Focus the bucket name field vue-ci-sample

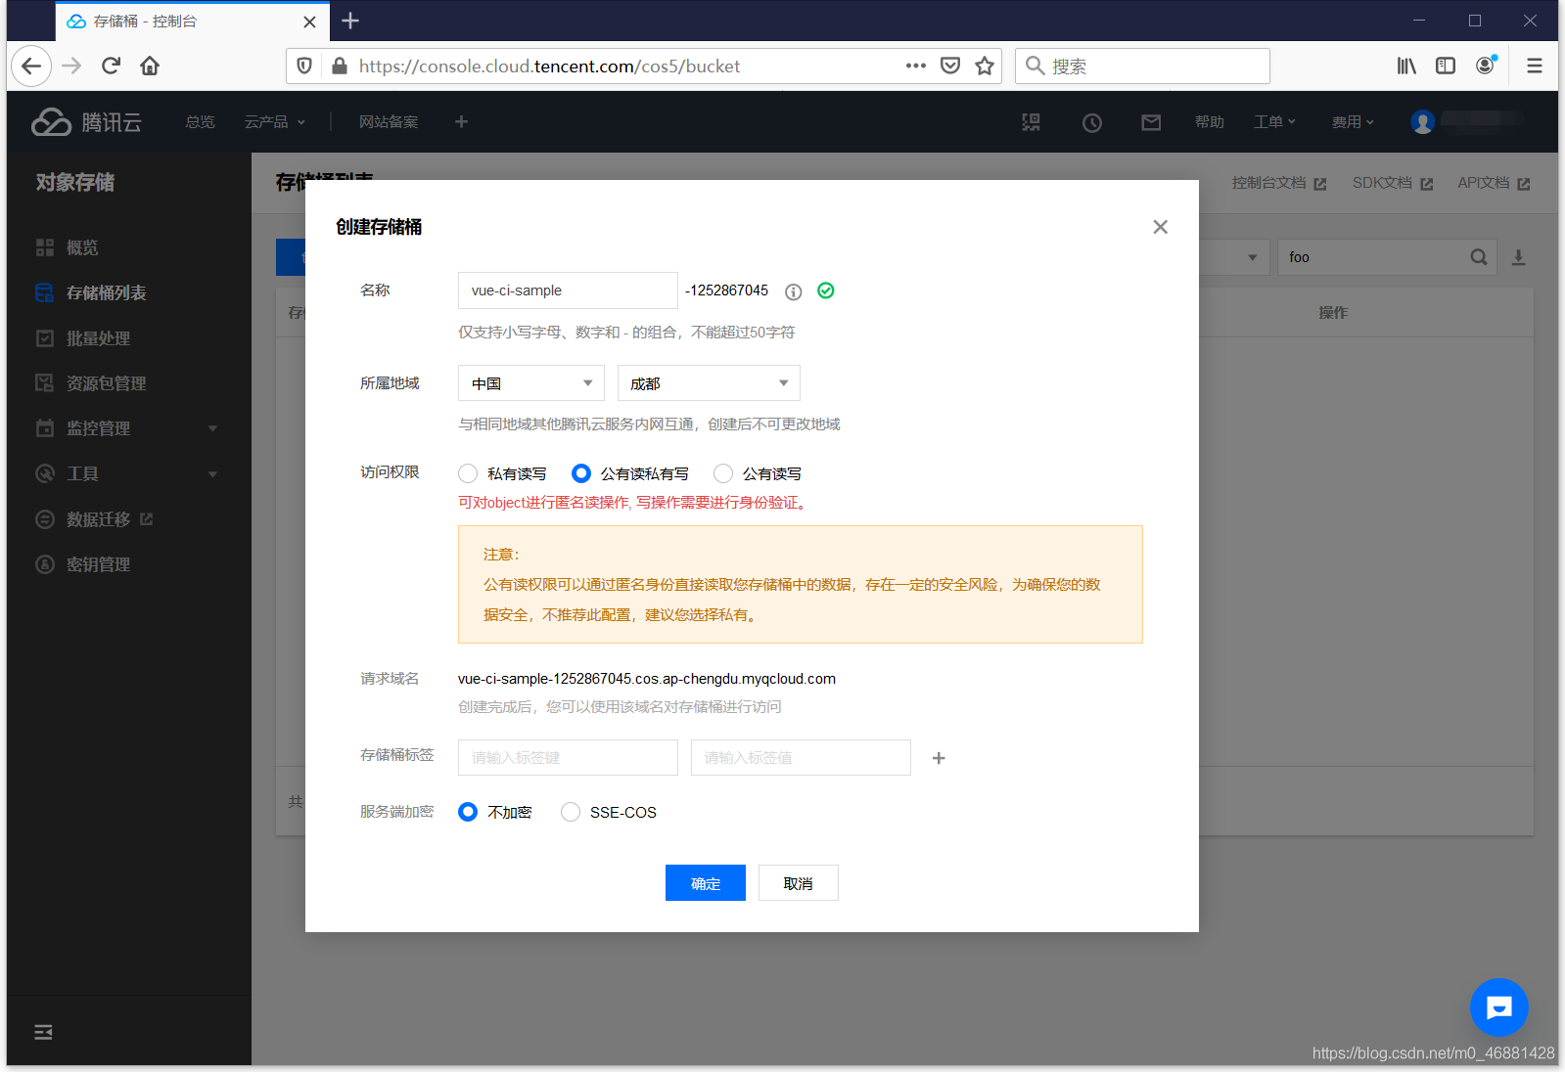click(x=568, y=290)
